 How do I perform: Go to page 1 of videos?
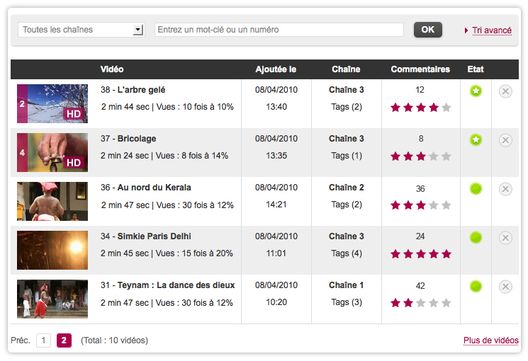(x=43, y=340)
